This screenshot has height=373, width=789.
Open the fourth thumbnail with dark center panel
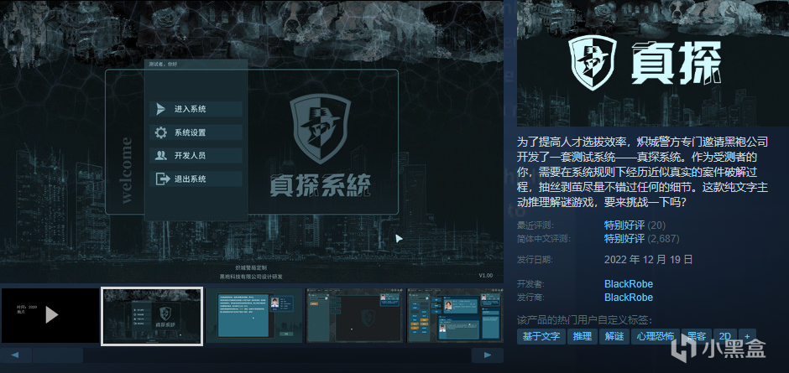coord(355,315)
